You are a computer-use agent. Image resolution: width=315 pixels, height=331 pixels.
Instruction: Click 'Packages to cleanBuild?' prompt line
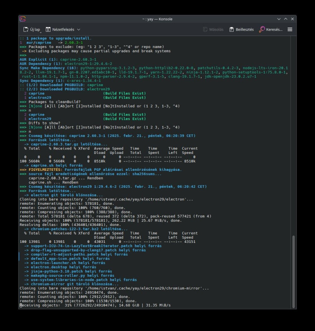(x=50, y=102)
